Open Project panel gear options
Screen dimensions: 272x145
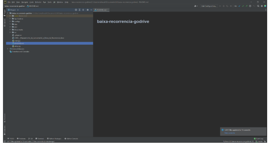pos(88,10)
